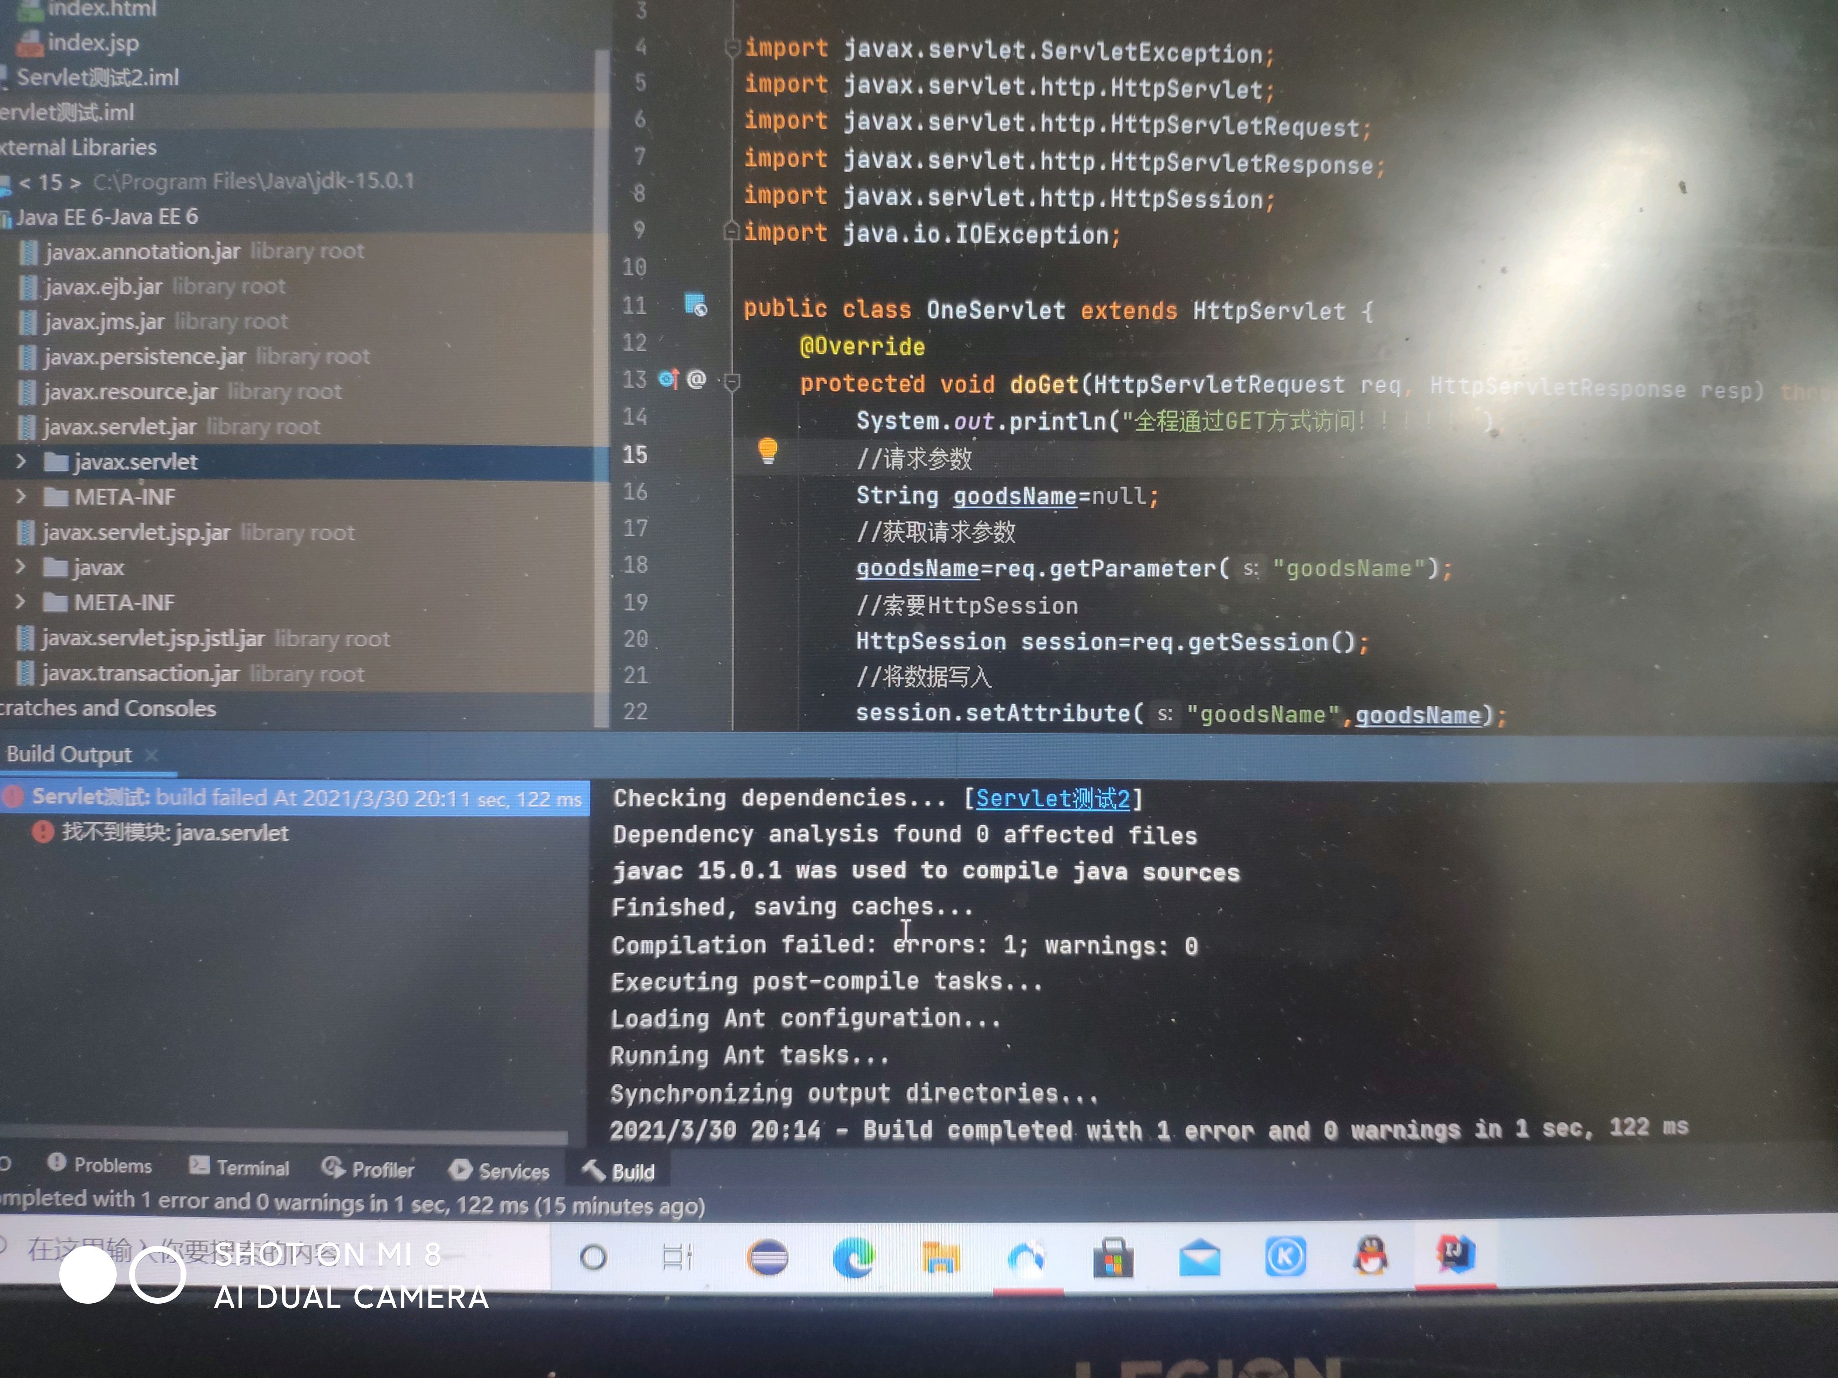The width and height of the screenshot is (1838, 1378).
Task: Select javax.annotation.jar library root
Action: [191, 251]
